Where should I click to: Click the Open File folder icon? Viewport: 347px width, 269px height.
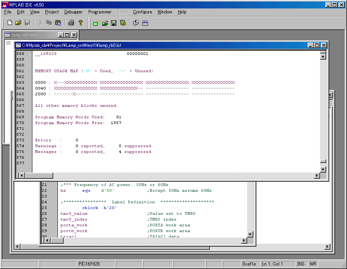coord(19,23)
